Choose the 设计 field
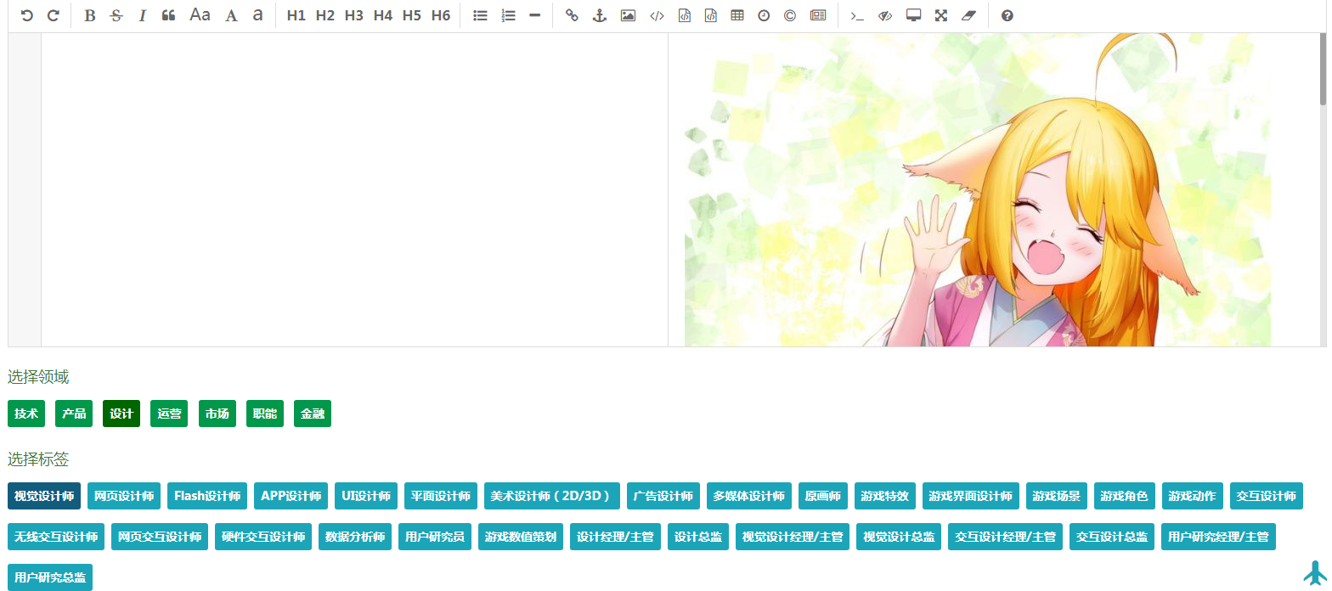The image size is (1332, 591). (121, 414)
